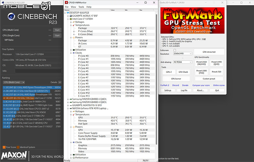
Task: Run the Preset:1080 (FHD) benchmark
Action: [201, 72]
